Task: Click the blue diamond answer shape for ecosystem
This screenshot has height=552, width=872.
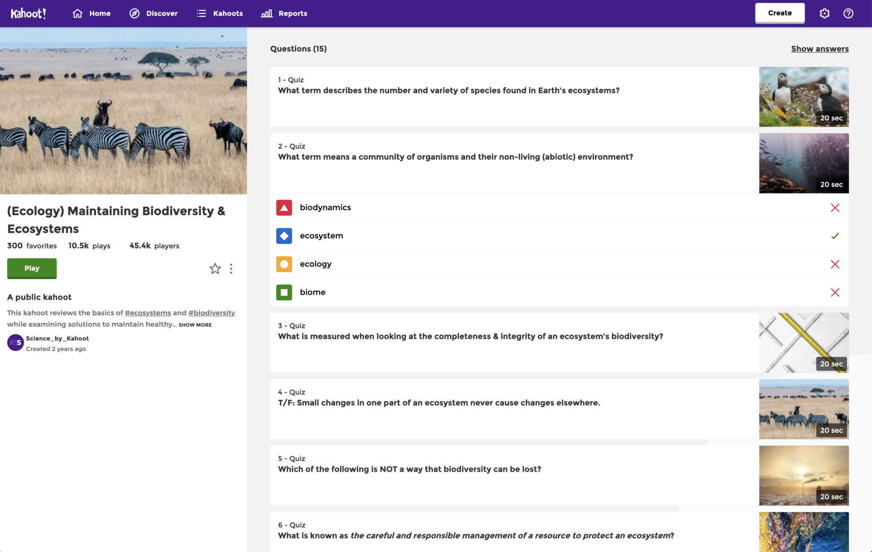Action: pos(284,236)
